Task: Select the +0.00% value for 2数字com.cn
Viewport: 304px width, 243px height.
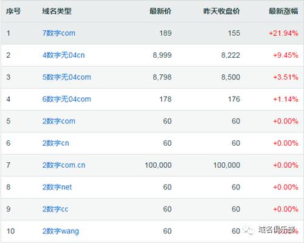Action: pos(286,165)
